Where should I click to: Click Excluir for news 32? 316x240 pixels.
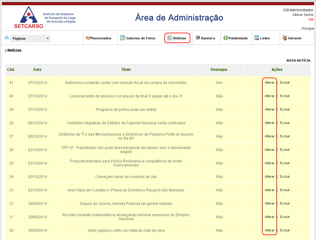point(285,203)
